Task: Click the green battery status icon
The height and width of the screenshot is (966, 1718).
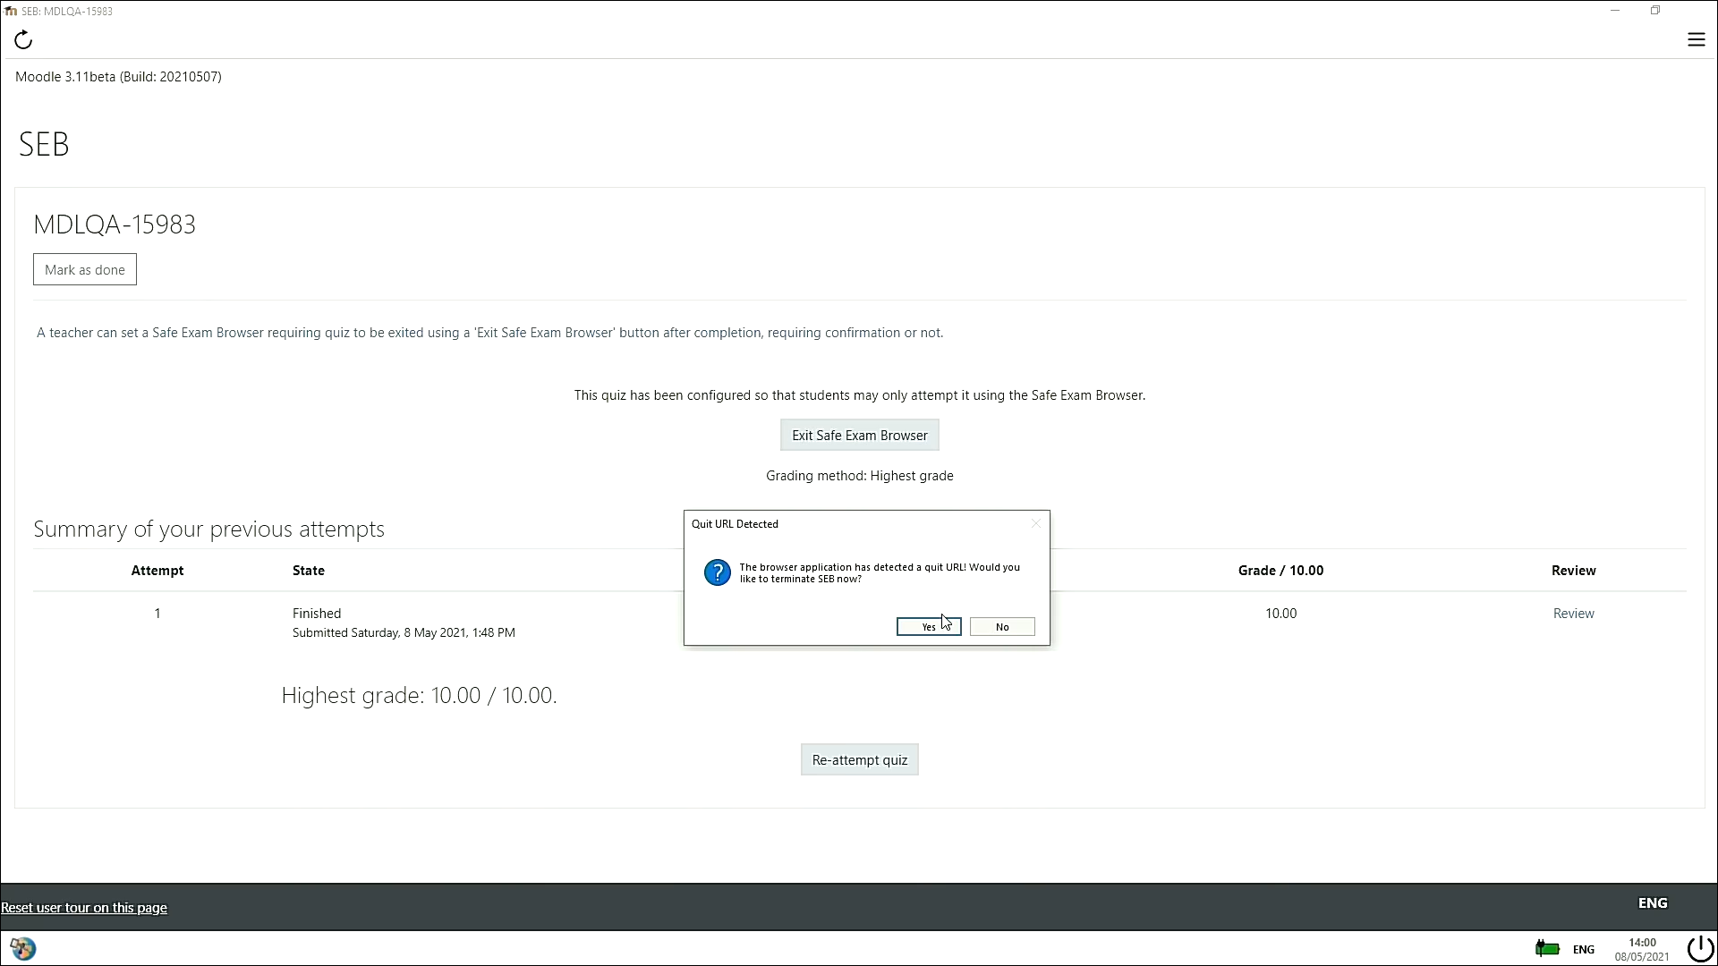Action: (1547, 948)
